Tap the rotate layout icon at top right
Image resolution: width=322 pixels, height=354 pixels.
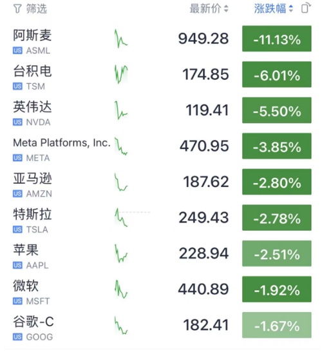[306, 8]
